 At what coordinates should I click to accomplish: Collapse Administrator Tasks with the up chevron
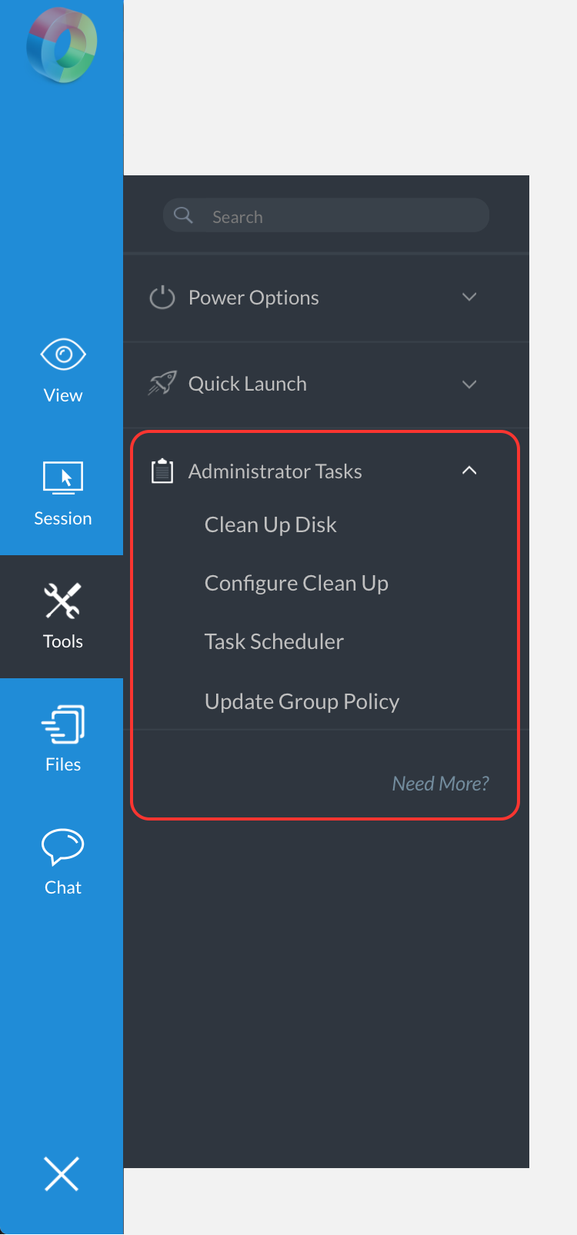tap(469, 470)
